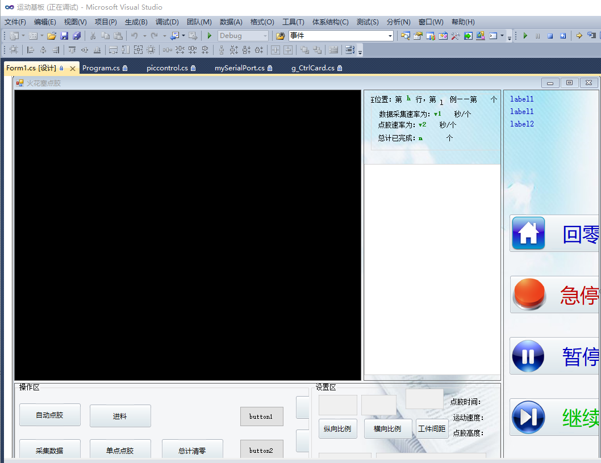Click the 纵向比例 button

pyautogui.click(x=337, y=429)
